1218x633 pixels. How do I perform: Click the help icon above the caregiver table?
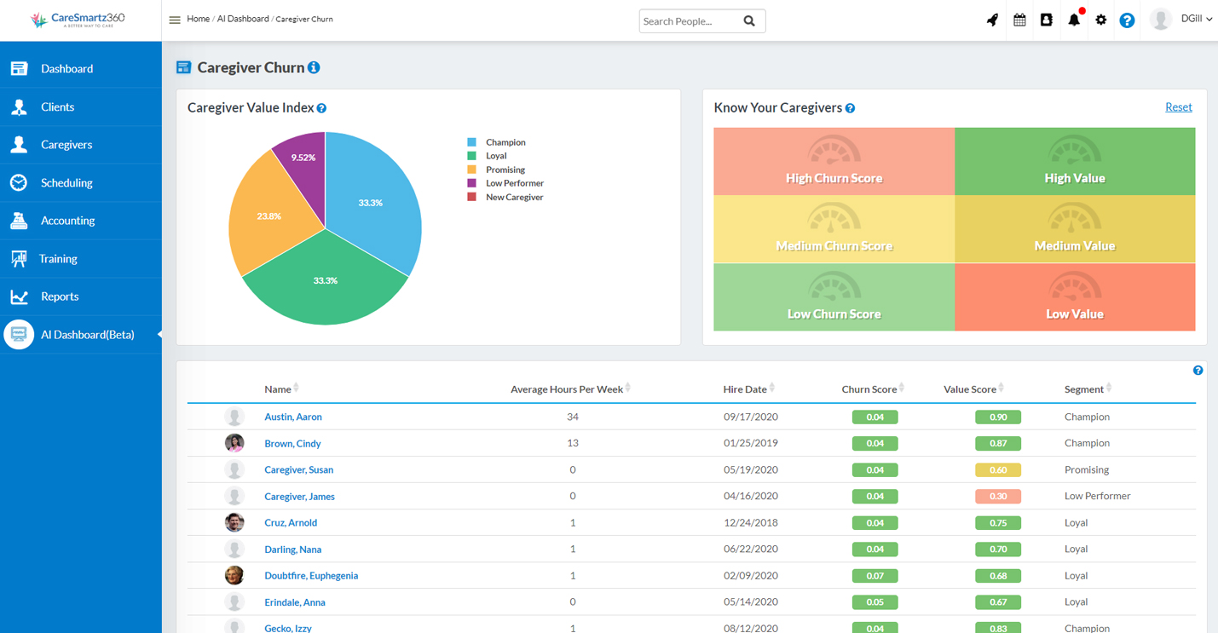tap(1198, 370)
